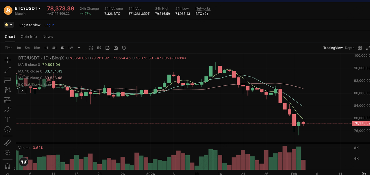Open the Coin Info tab

[x=29, y=37]
